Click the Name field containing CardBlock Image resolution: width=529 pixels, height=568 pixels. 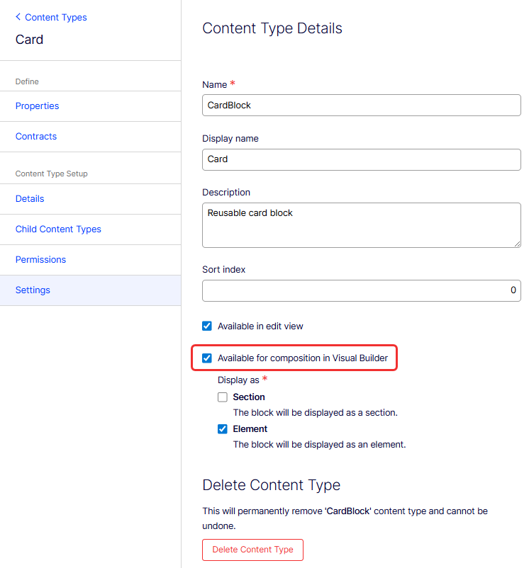pos(361,105)
